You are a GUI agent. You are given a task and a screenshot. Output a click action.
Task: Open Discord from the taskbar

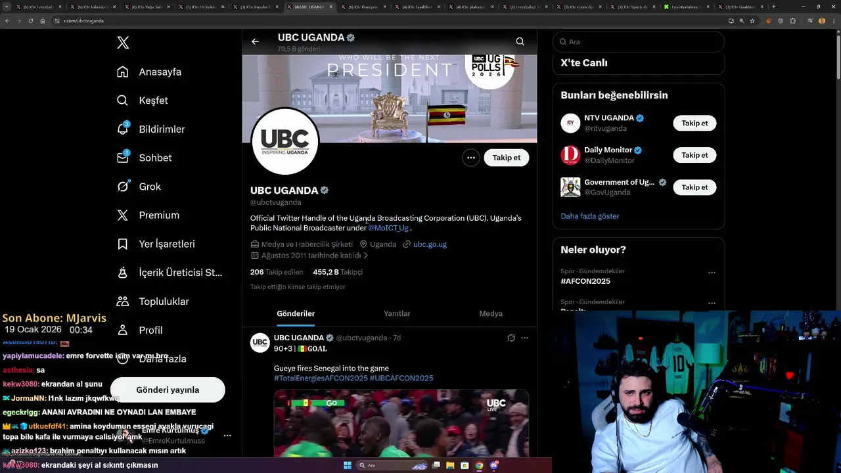493,465
